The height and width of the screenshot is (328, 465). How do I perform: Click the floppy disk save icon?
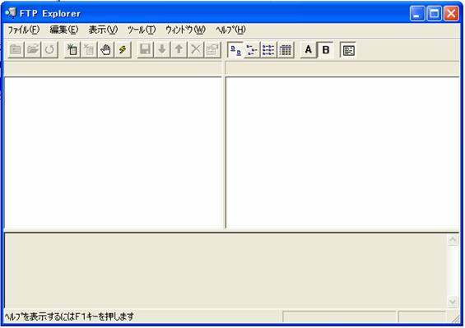click(146, 50)
